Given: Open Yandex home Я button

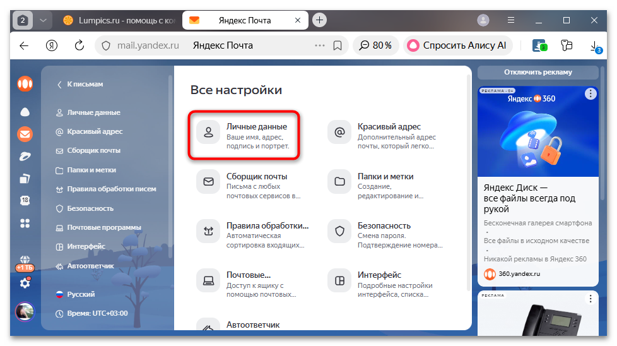Looking at the screenshot, I should [52, 45].
